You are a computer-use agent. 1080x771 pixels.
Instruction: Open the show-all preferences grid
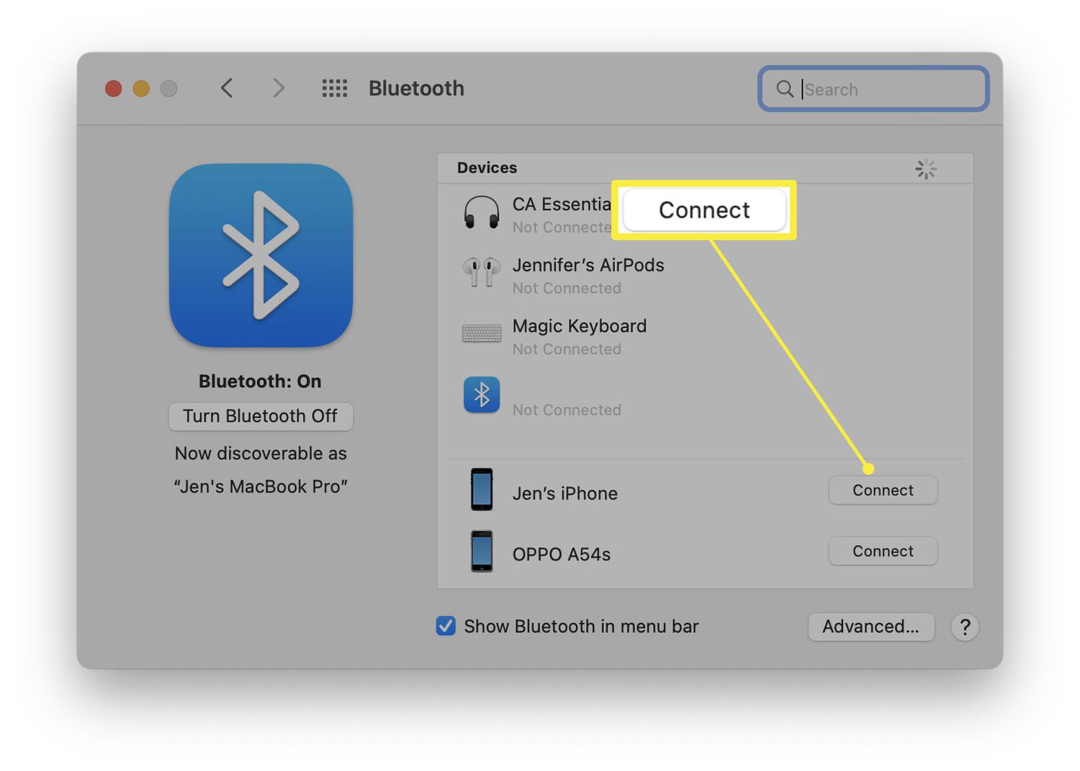[x=334, y=89]
